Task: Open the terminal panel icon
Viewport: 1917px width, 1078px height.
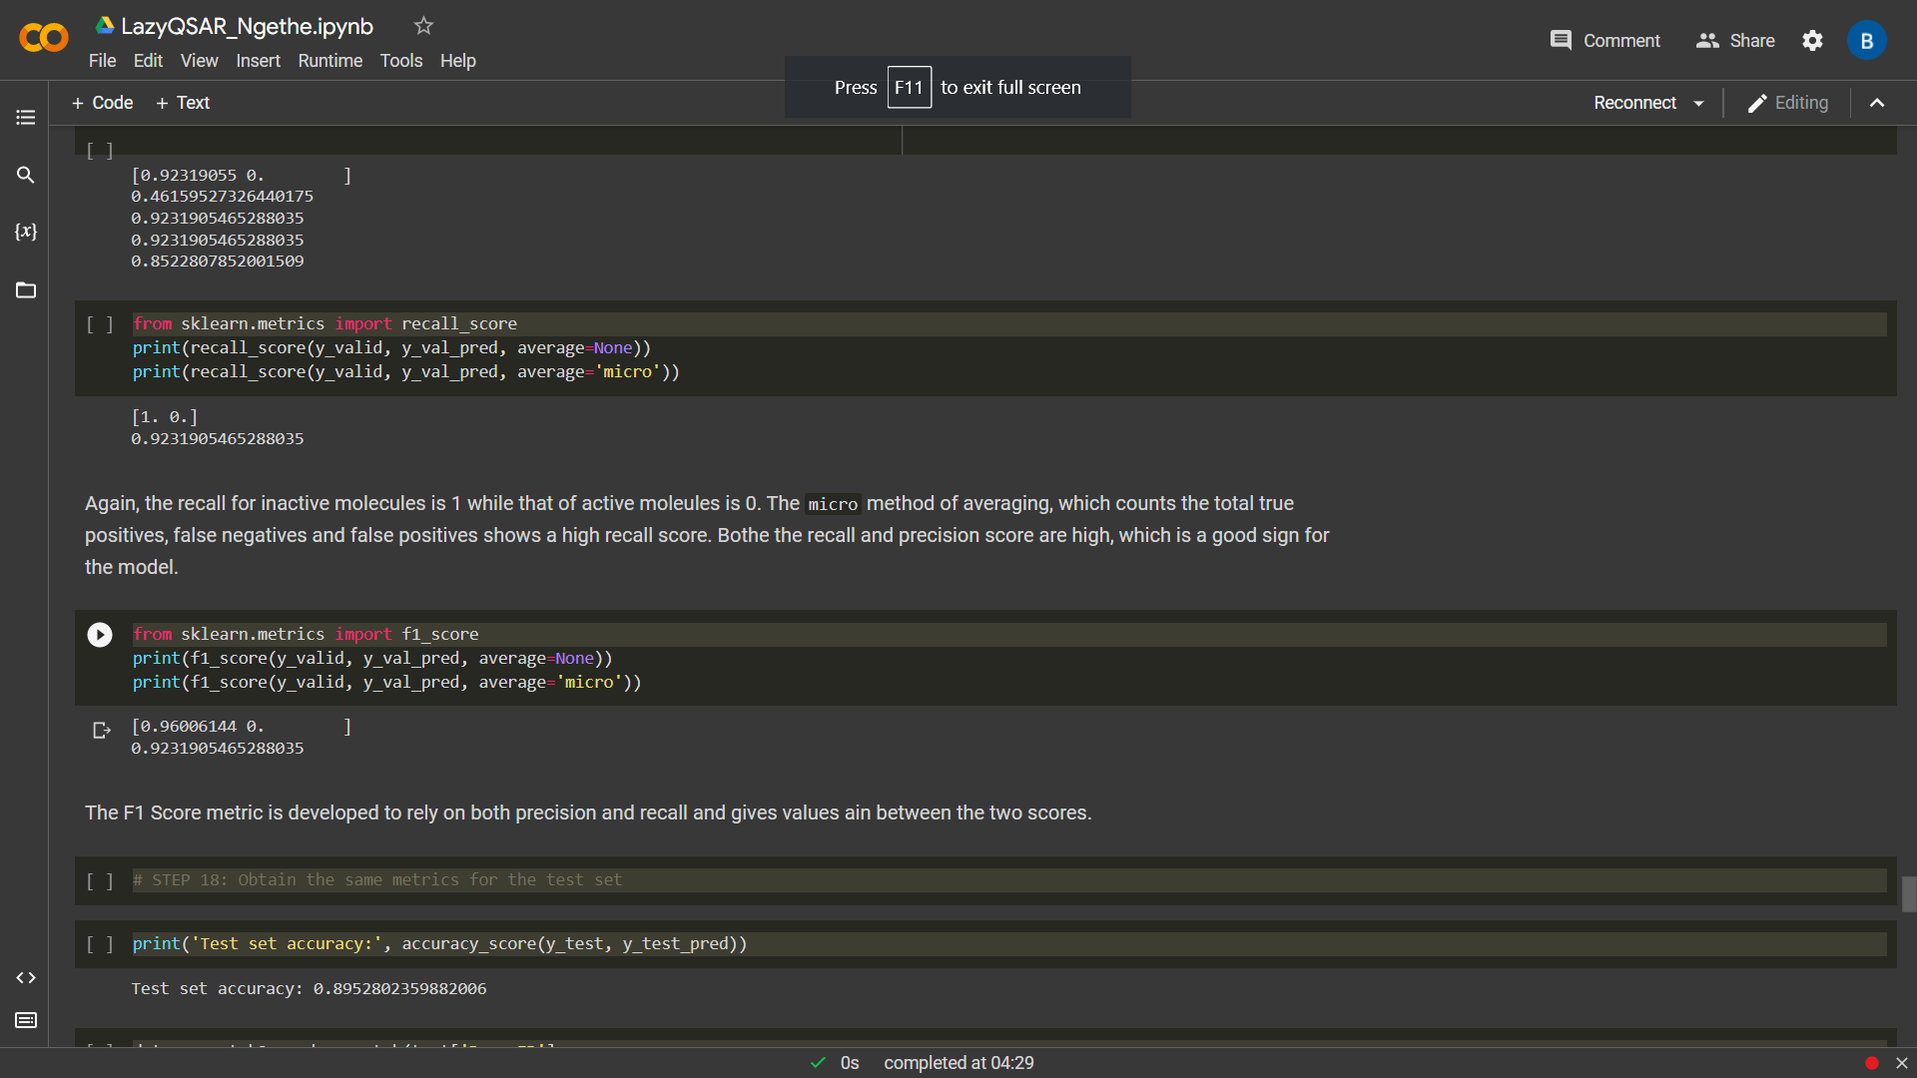Action: pos(26,1020)
